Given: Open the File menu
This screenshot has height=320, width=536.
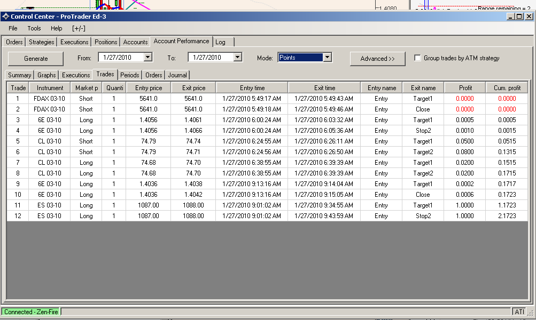Looking at the screenshot, I should click(x=13, y=28).
